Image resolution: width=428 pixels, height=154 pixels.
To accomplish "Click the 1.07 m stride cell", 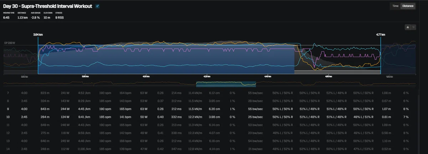I will 387,109.
